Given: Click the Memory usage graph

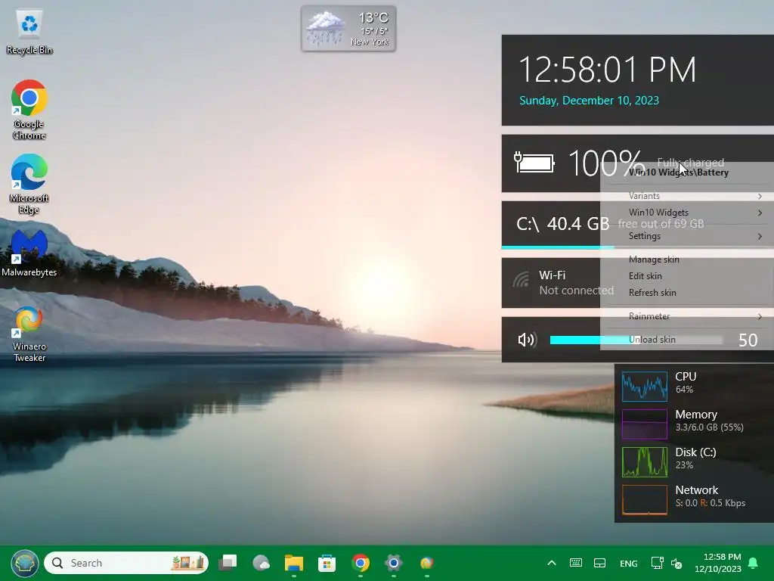Looking at the screenshot, I should pyautogui.click(x=645, y=424).
